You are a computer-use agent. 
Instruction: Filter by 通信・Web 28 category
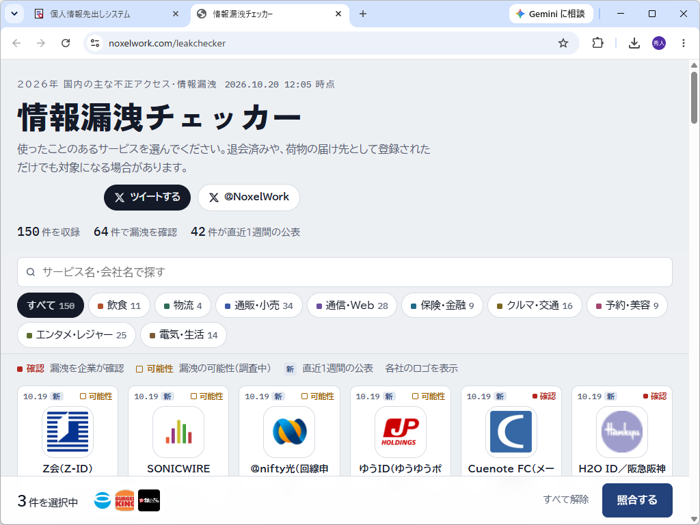coord(352,306)
